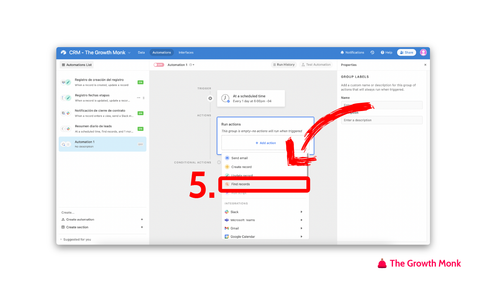Click the Google Calendar logo icon
Image resolution: width=486 pixels, height=292 pixels.
(x=227, y=237)
